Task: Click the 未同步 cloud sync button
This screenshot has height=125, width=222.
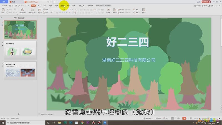Action: tap(197, 6)
